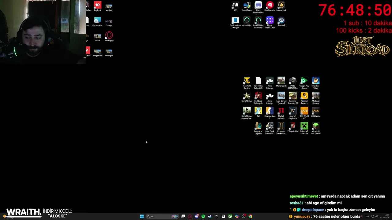Open Epic Games Launcher on taskbar
The width and height of the screenshot is (392, 220).
(217, 216)
